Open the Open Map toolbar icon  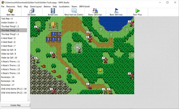pyautogui.click(x=10, y=11)
